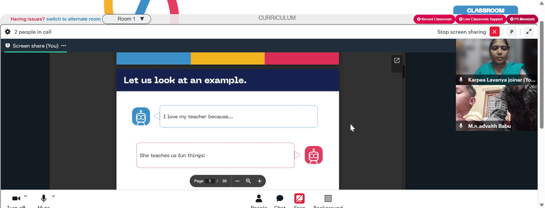Click total pages value 39
The height and width of the screenshot is (208, 545).
(x=224, y=181)
